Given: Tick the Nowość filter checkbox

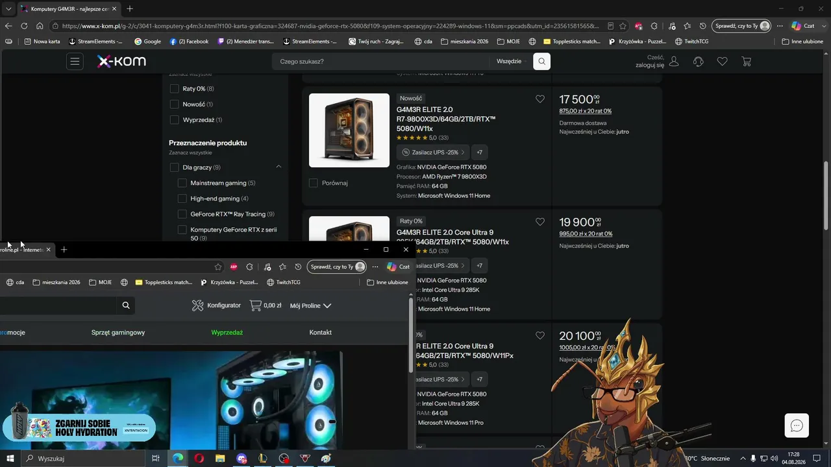Looking at the screenshot, I should (174, 104).
